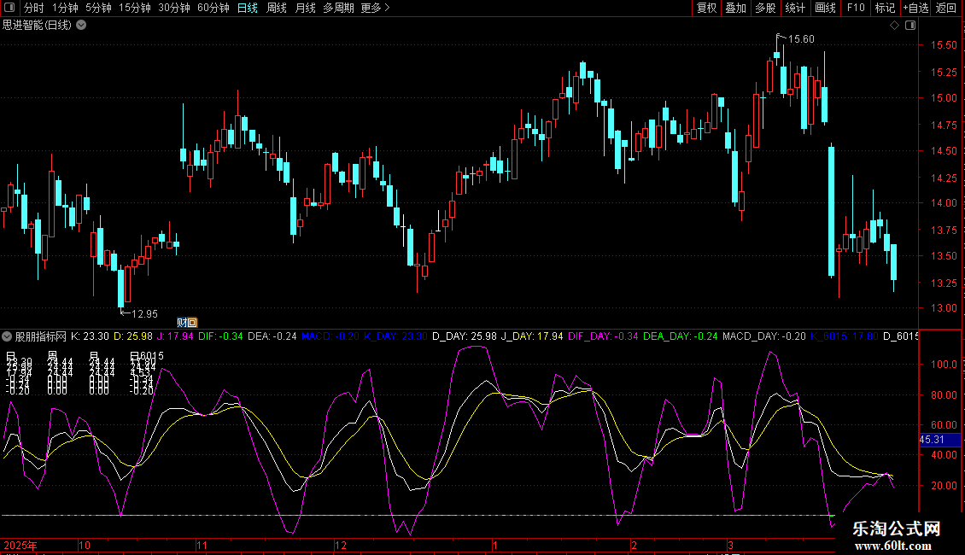This screenshot has width=965, height=555.
Task: Select the 15分钟 period
Action: (x=135, y=8)
